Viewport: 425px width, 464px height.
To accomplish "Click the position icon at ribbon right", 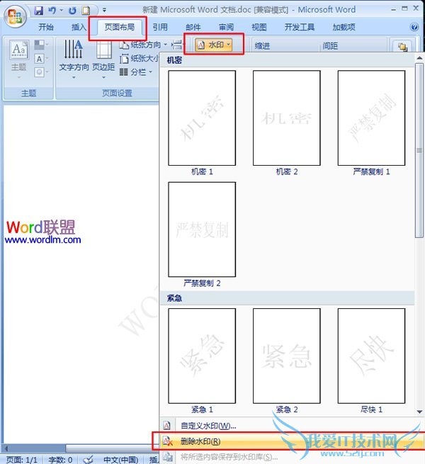I will point(402,47).
